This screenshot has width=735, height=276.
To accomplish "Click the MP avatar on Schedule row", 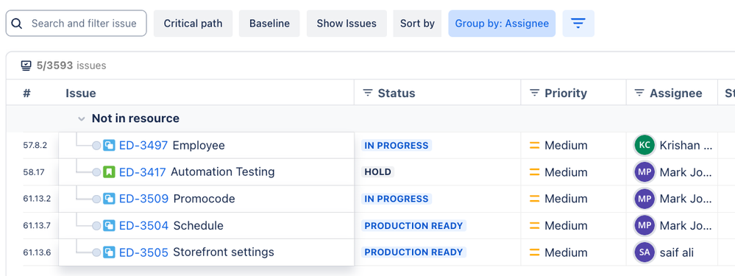I will 645,226.
